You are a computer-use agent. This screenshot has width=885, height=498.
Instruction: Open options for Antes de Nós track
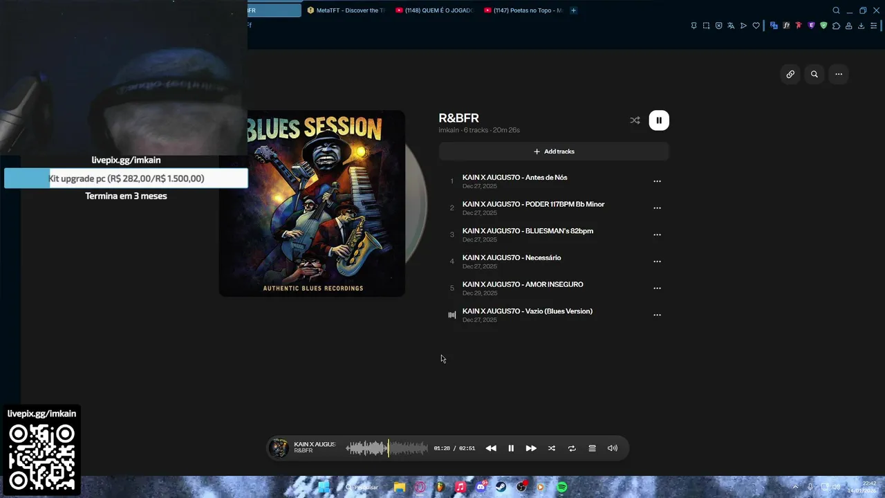pyautogui.click(x=657, y=181)
